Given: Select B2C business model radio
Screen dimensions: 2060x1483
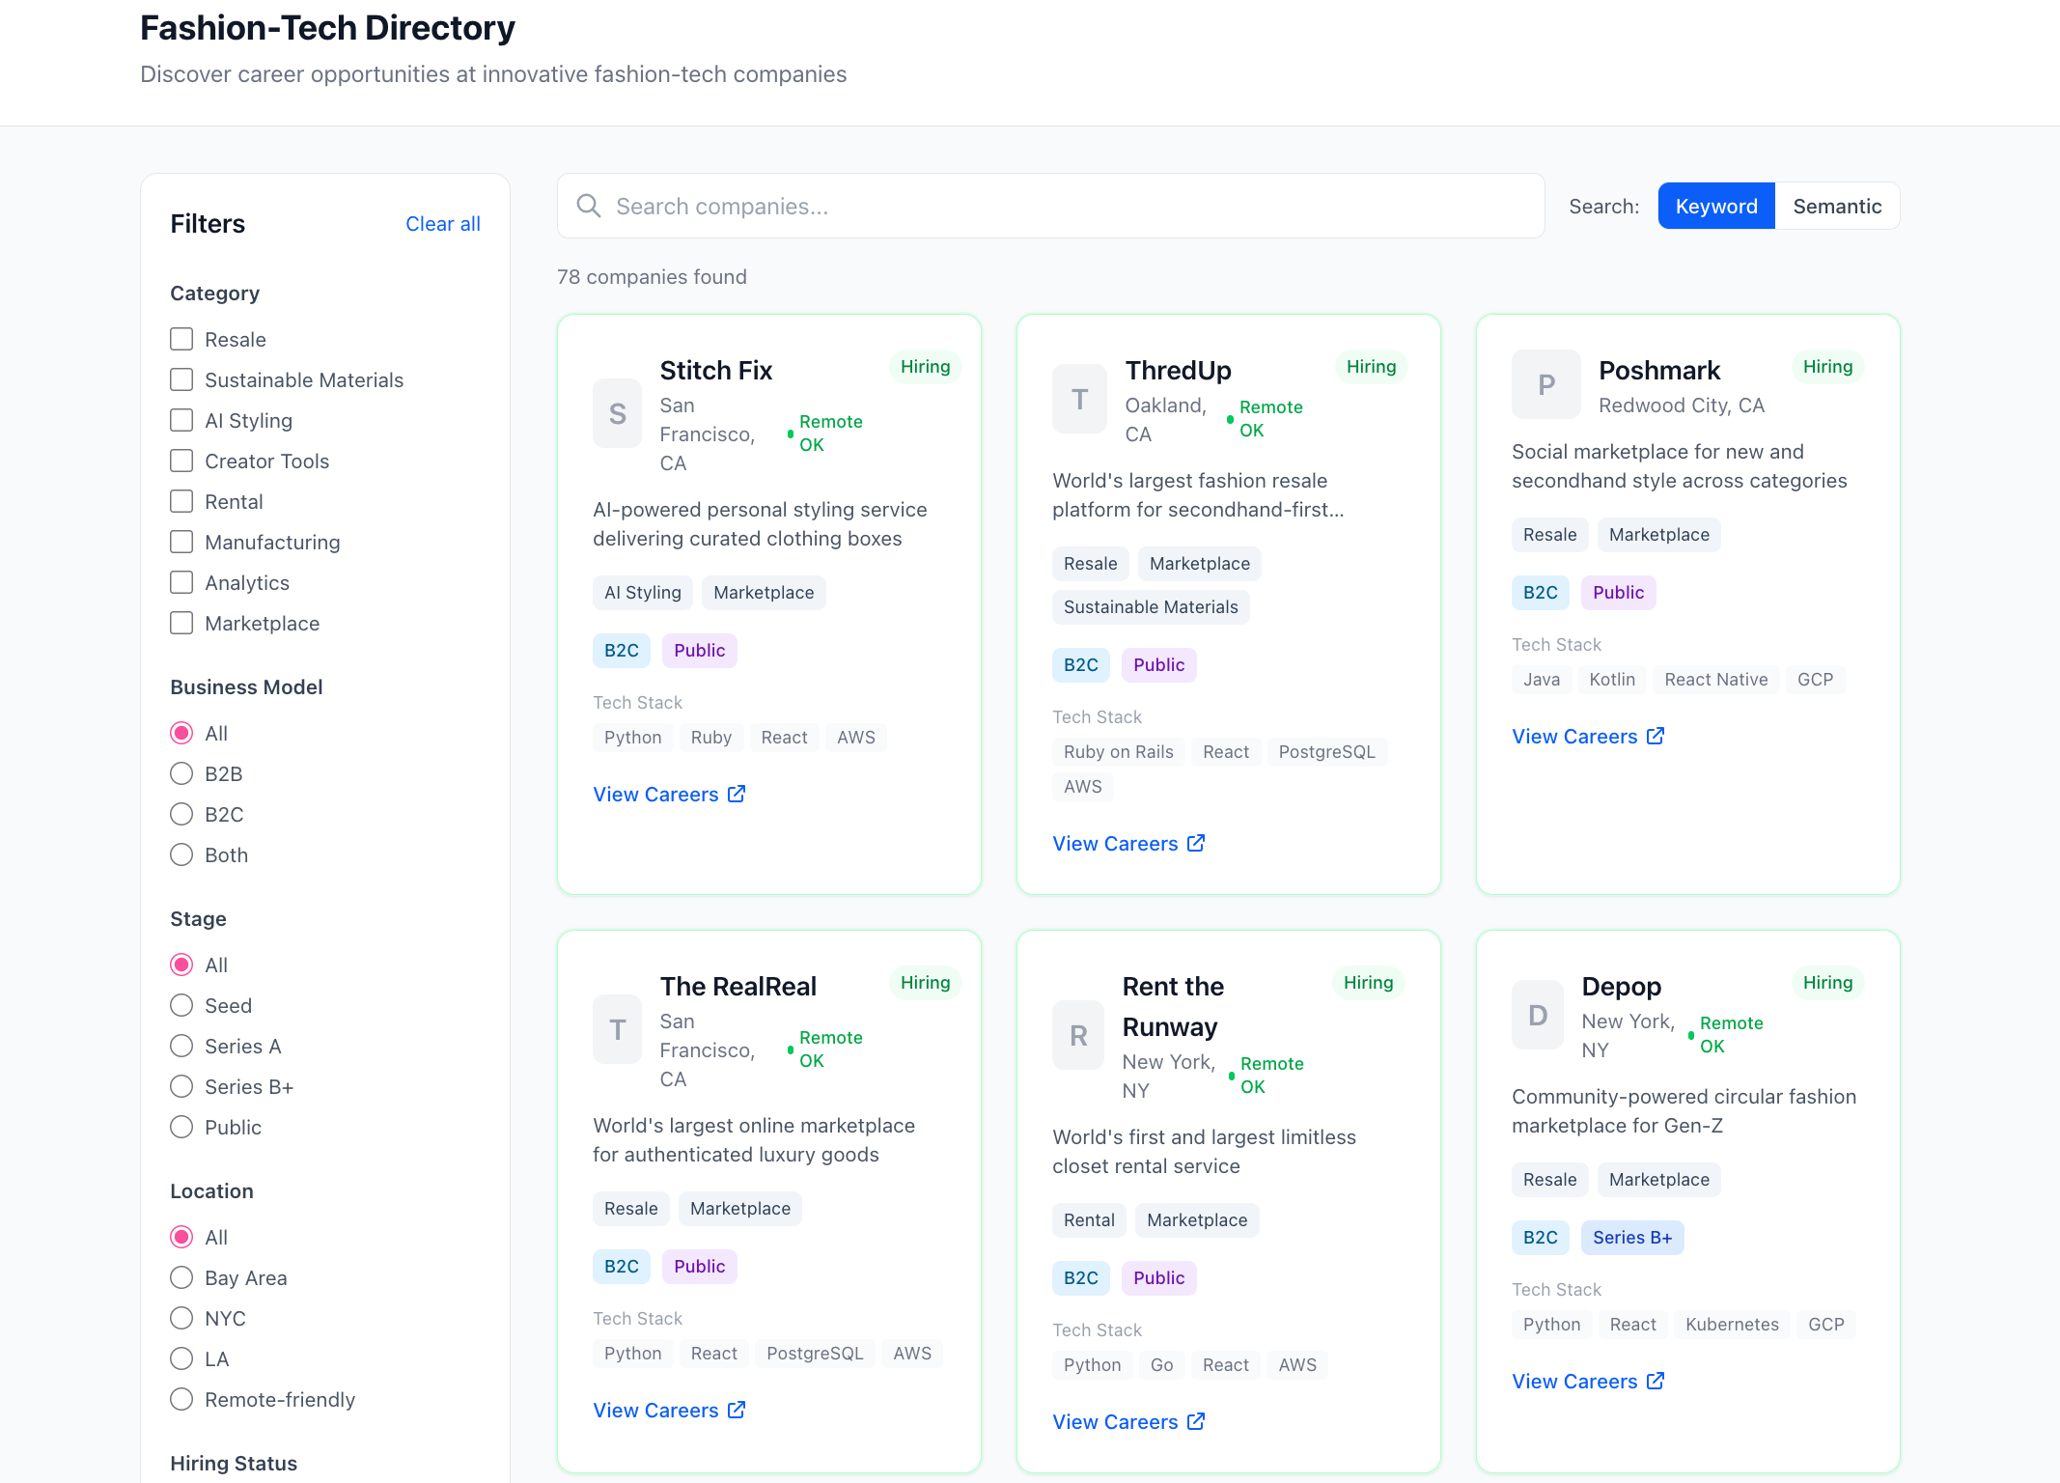Looking at the screenshot, I should pyautogui.click(x=181, y=814).
